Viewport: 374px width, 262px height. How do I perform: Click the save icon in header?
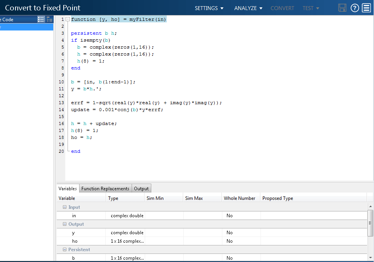click(x=342, y=8)
